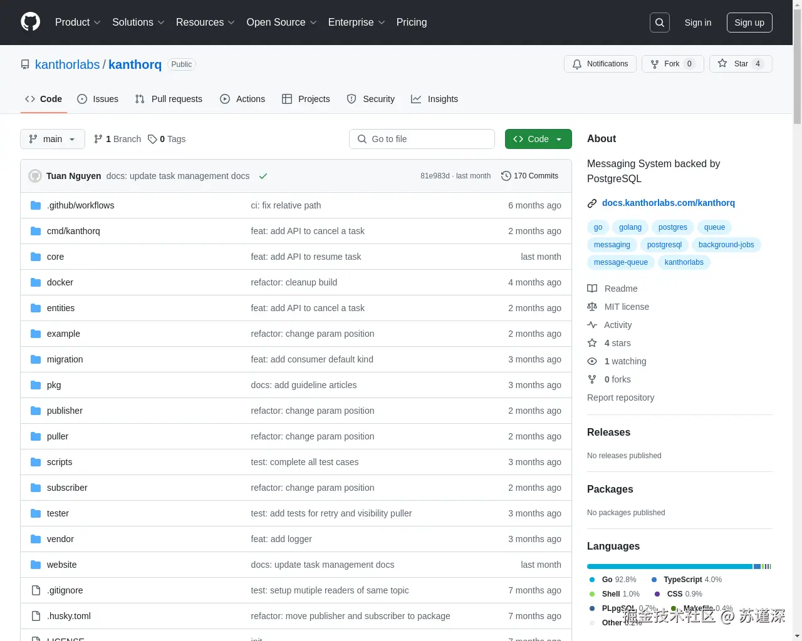Viewport: 802px width, 641px height.
Task: Open the Notifications bell icon
Action: click(577, 64)
